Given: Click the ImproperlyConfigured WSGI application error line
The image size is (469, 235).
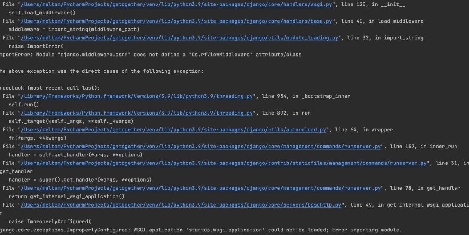Looking at the screenshot, I should (x=201, y=230).
